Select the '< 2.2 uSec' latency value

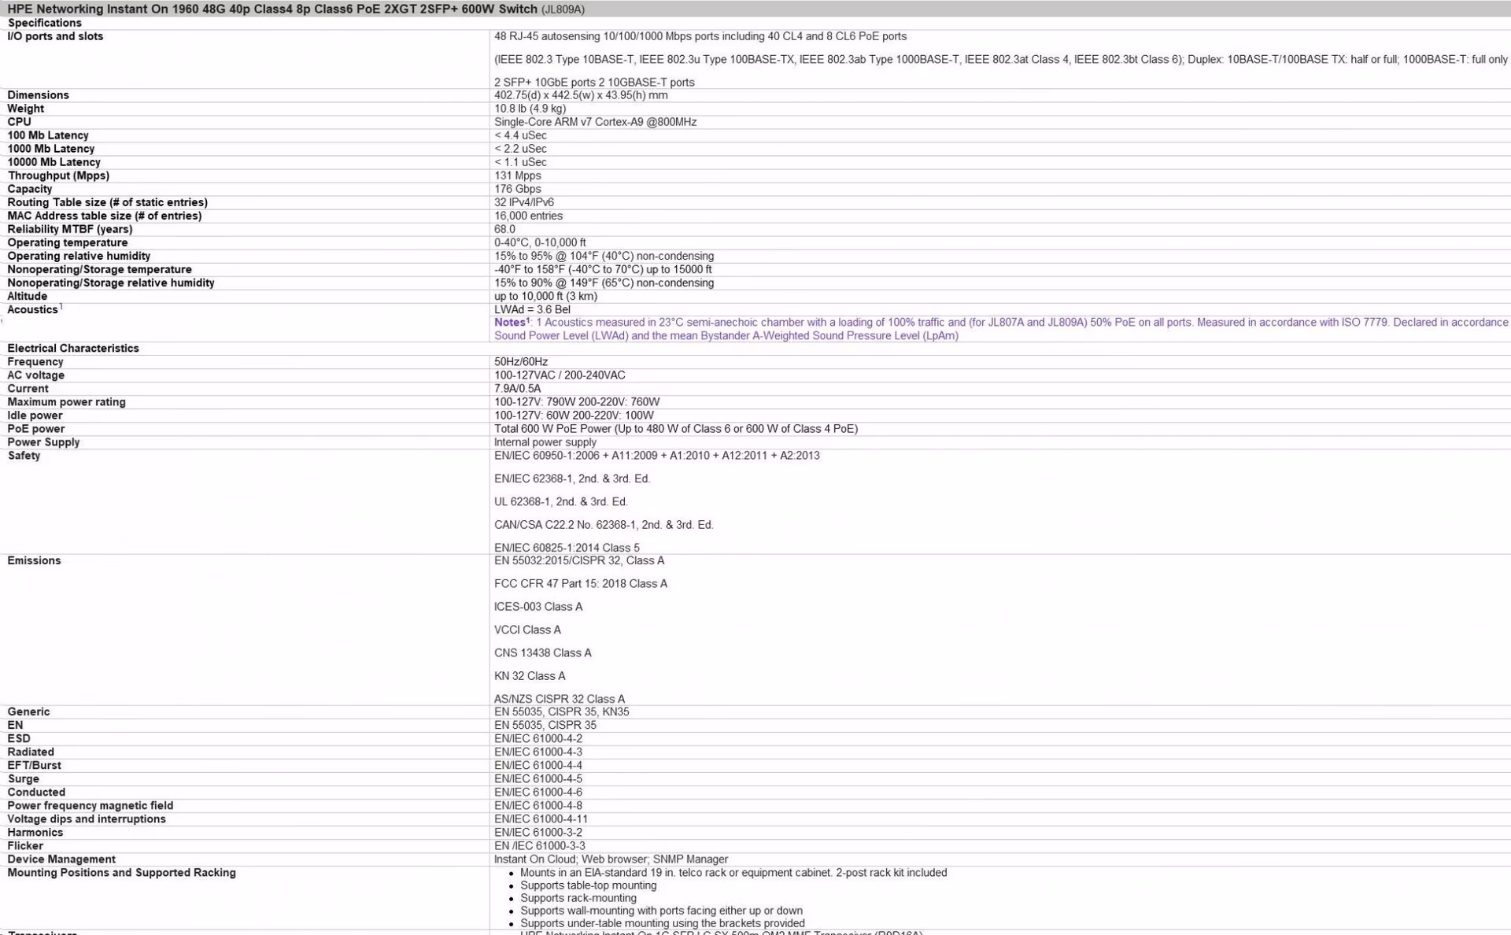(x=520, y=149)
